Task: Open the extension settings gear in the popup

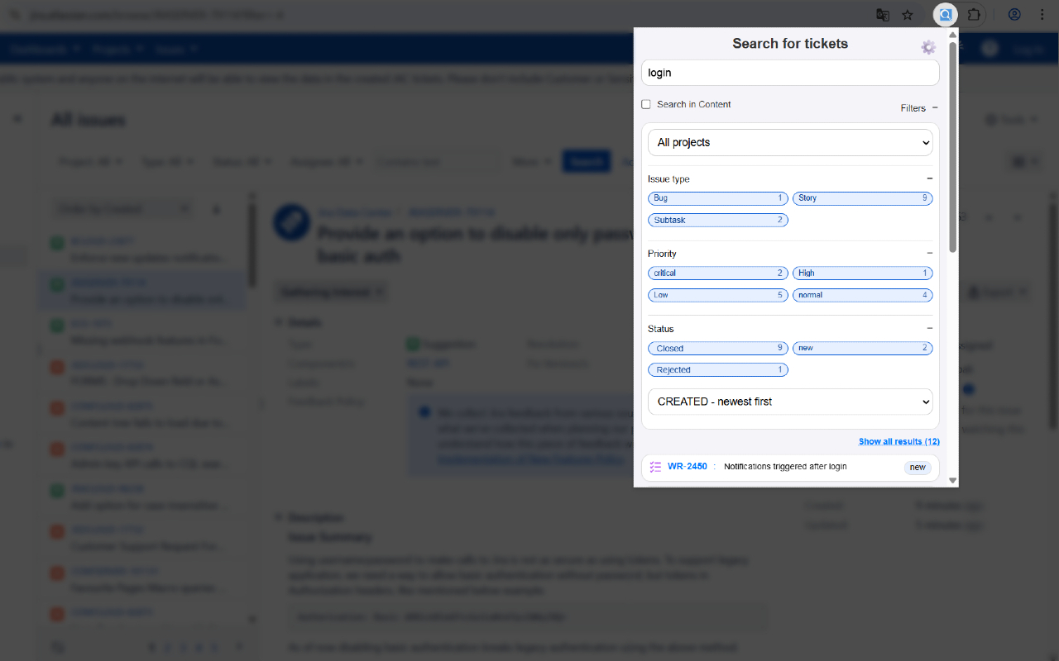Action: pos(927,47)
